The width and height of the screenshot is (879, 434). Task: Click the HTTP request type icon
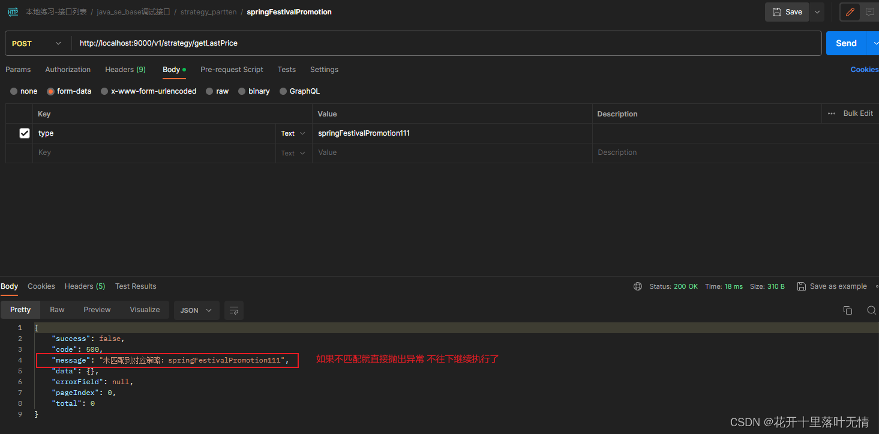[13, 12]
